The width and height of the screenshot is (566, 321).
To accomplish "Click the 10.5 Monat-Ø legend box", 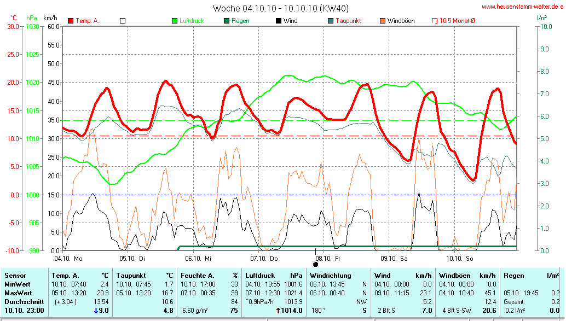I will click(x=435, y=21).
